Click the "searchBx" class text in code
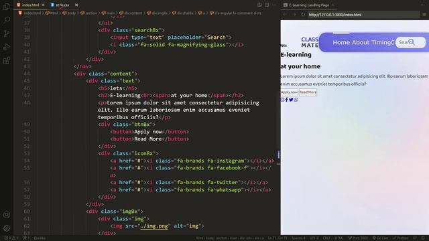This screenshot has height=241, width=429. (146, 30)
